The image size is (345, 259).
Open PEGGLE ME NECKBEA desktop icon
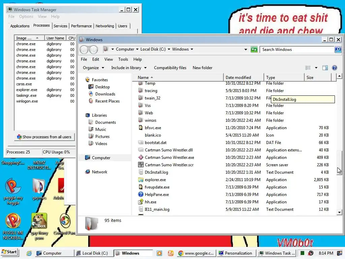coord(13,221)
